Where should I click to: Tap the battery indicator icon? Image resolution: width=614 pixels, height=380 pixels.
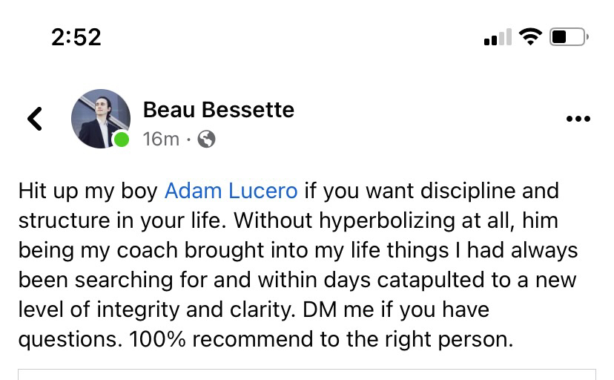pyautogui.click(x=569, y=36)
